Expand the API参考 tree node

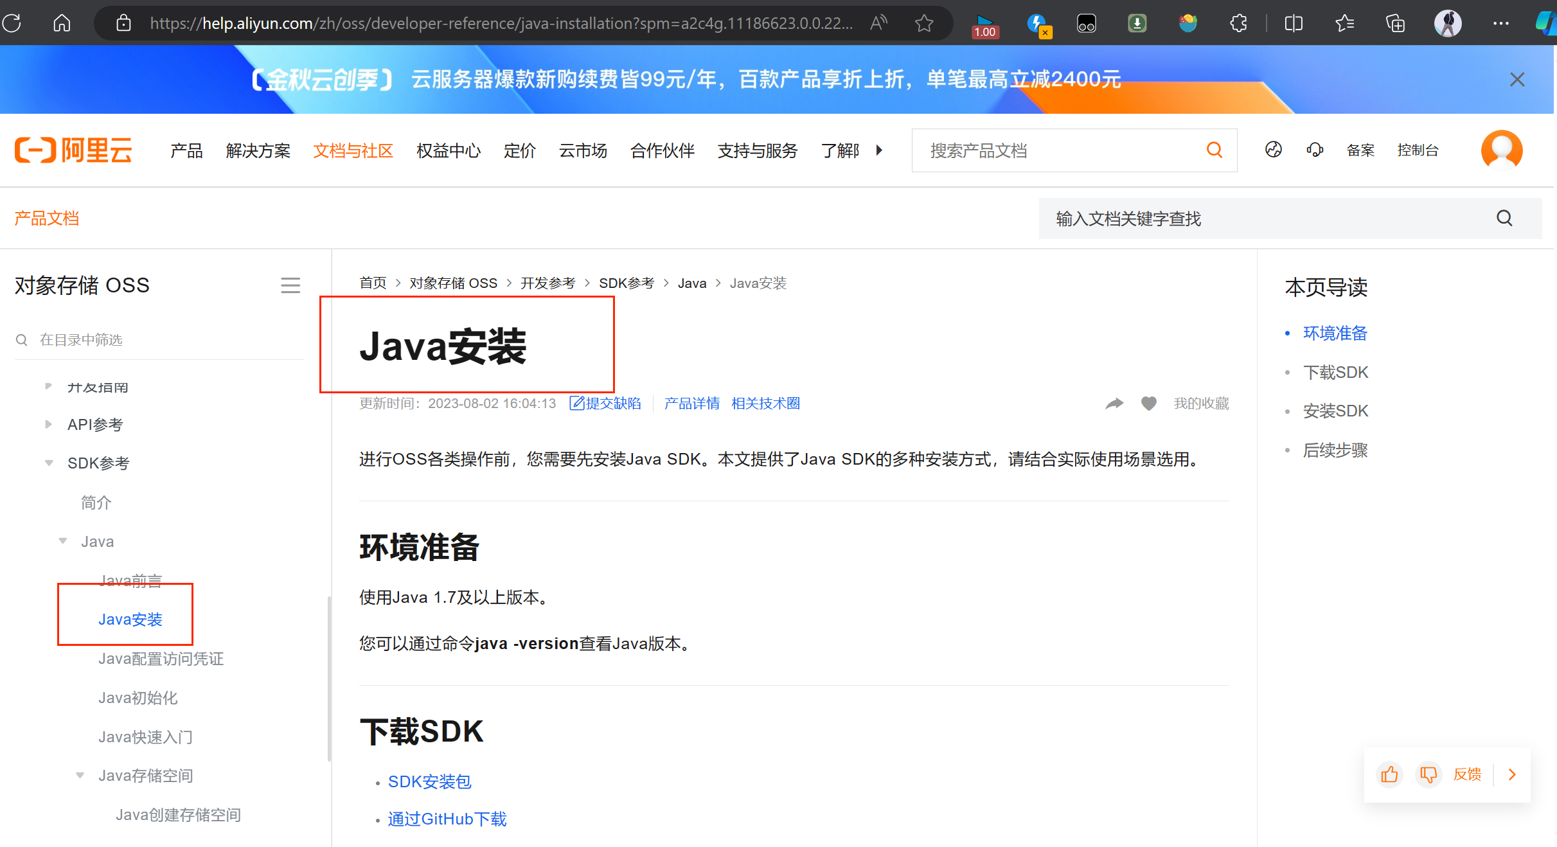48,424
